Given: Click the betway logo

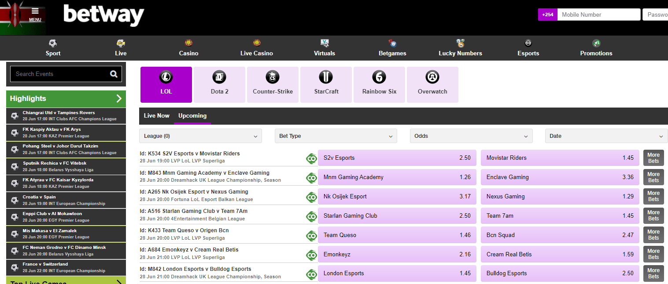Looking at the screenshot, I should [x=103, y=15].
